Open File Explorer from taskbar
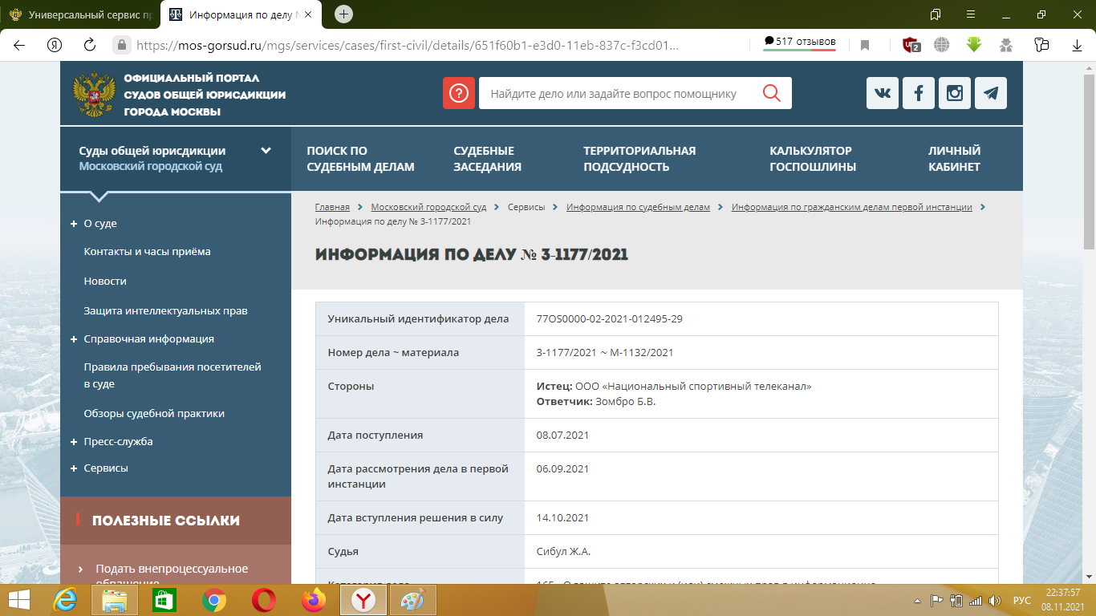 click(x=115, y=600)
